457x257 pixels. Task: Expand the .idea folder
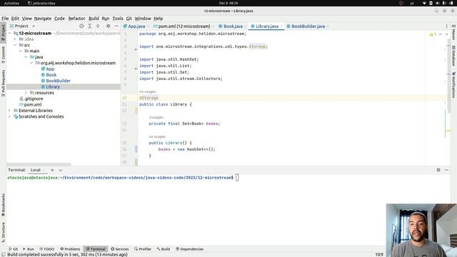(15, 39)
